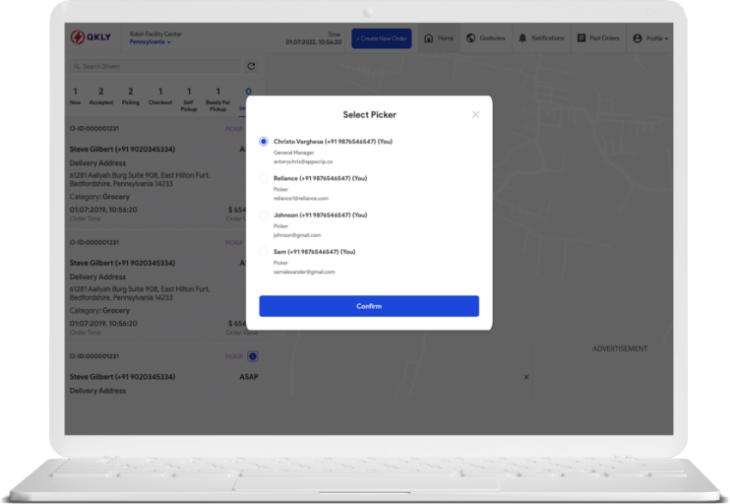The image size is (730, 504).
Task: Switch to the Picking orders tab
Action: click(131, 96)
